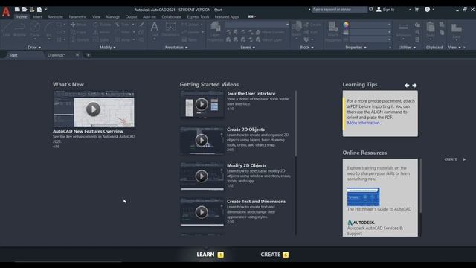Open the Manage ribbon tab
The image size is (476, 268).
(113, 17)
